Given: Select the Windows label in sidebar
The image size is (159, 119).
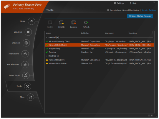Looking at the screenshot, I should click(x=18, y=32).
